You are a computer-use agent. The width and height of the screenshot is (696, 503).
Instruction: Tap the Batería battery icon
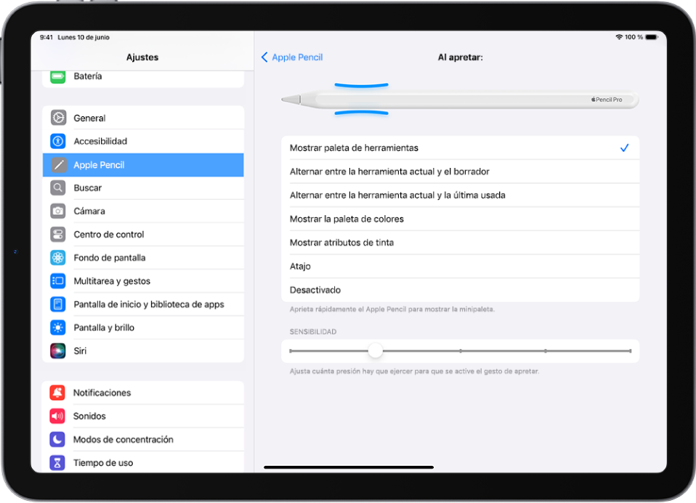point(57,76)
